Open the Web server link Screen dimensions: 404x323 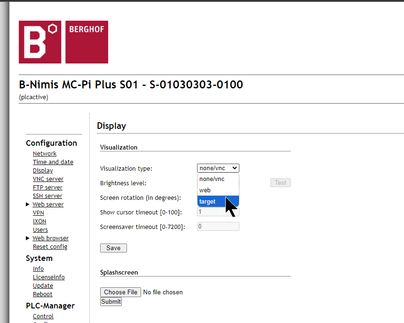[x=48, y=204]
